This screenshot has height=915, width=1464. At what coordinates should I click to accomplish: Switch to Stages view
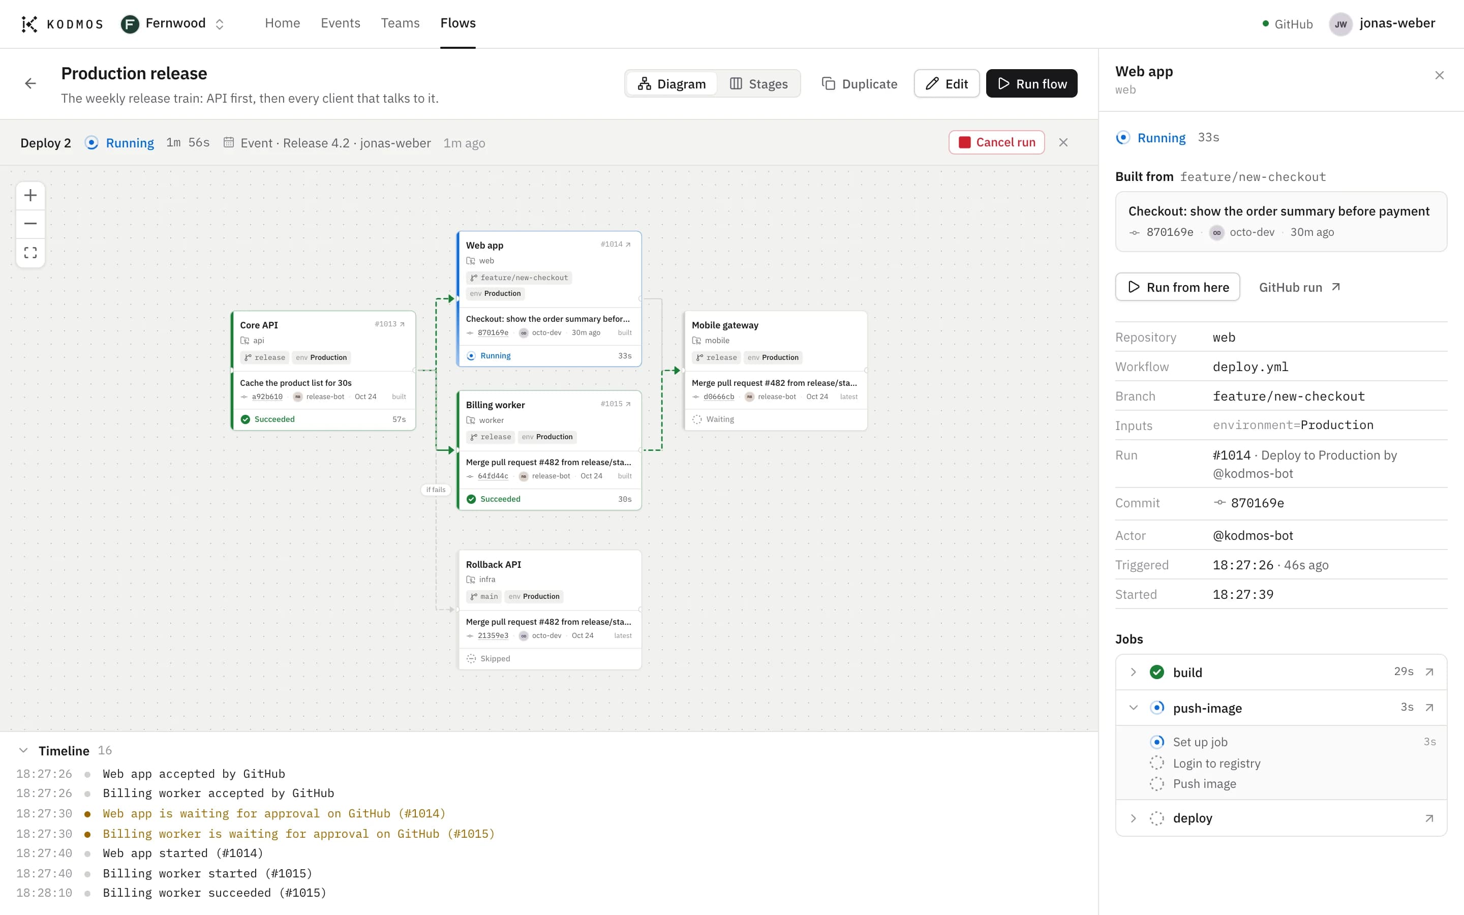758,83
